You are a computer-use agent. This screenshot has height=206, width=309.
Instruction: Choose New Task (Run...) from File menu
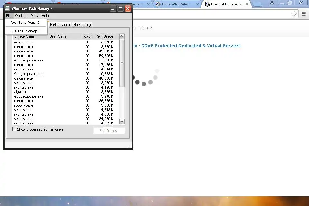point(26,23)
